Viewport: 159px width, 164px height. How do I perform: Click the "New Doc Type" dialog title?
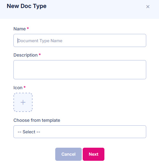pos(26,6)
